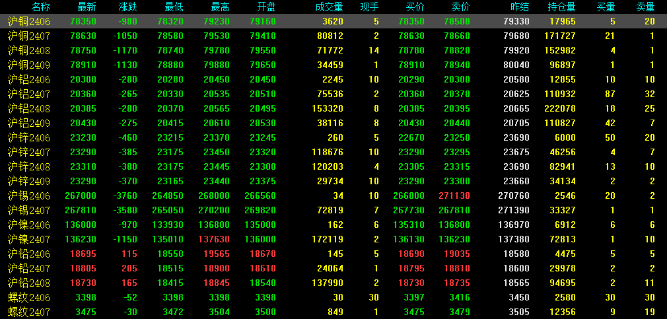Click 沪铜2406 previous settlement 79330
The height and width of the screenshot is (319, 667).
tap(516, 21)
